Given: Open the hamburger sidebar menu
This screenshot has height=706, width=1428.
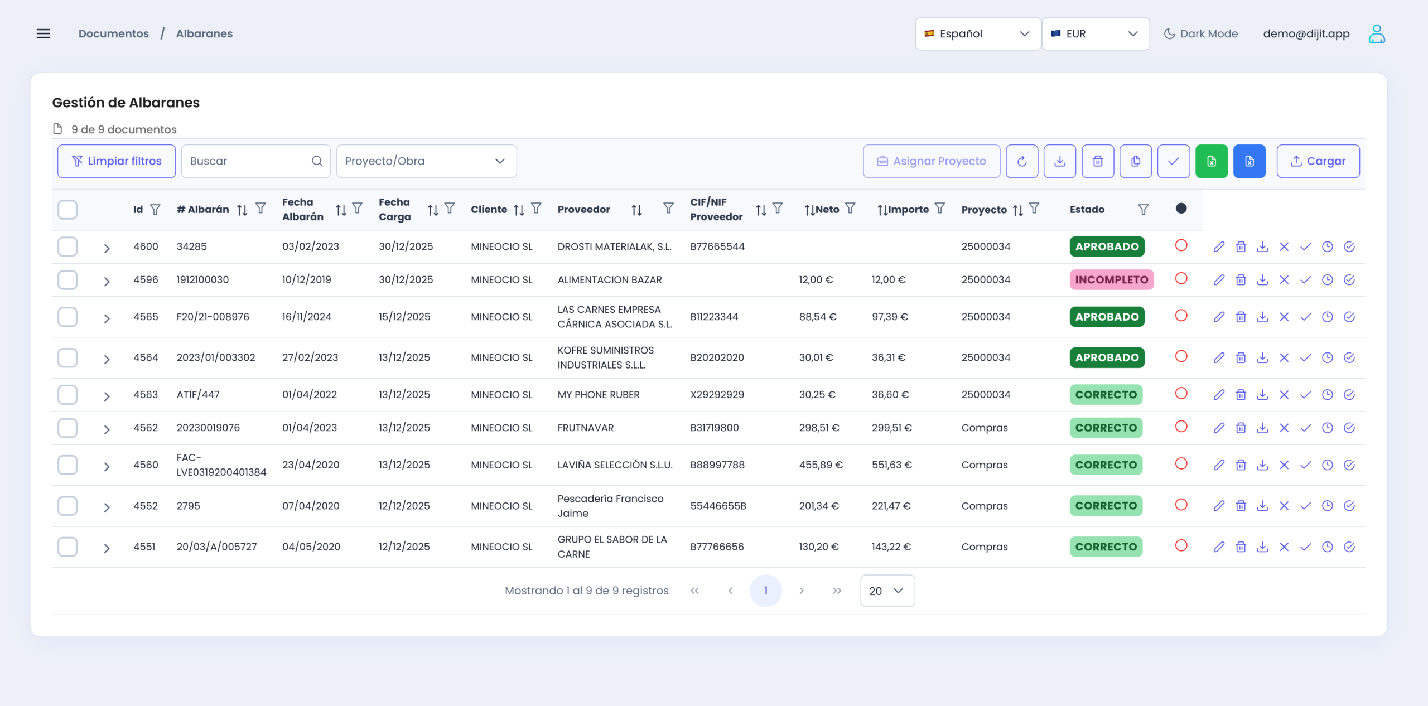Looking at the screenshot, I should (44, 33).
